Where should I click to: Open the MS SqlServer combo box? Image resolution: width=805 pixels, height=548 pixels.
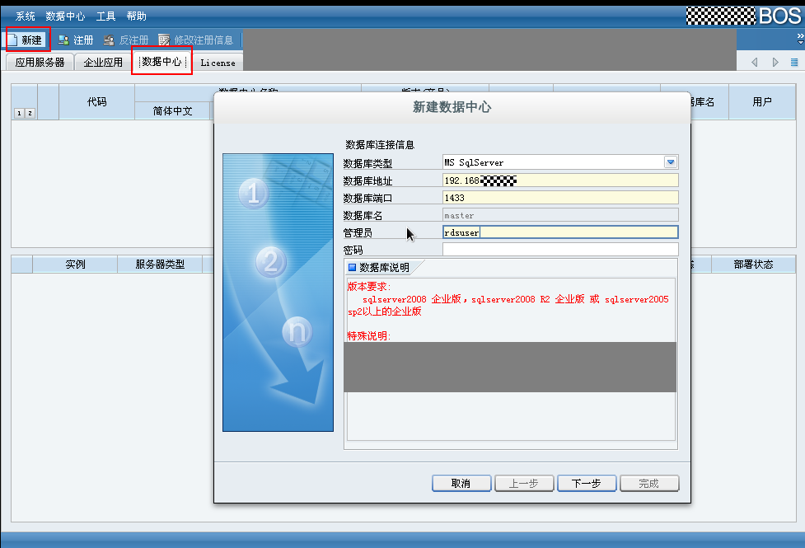click(560, 162)
